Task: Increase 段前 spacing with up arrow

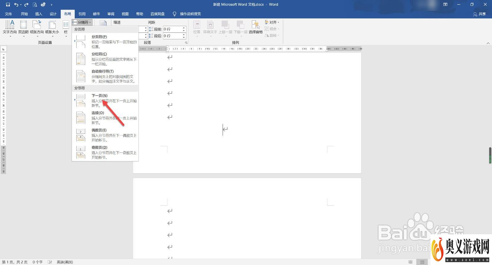Action: coord(184,28)
